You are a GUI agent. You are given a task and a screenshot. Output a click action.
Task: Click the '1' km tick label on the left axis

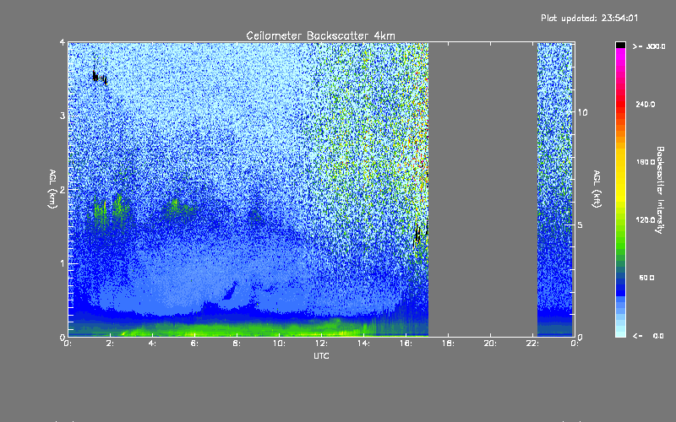click(63, 263)
